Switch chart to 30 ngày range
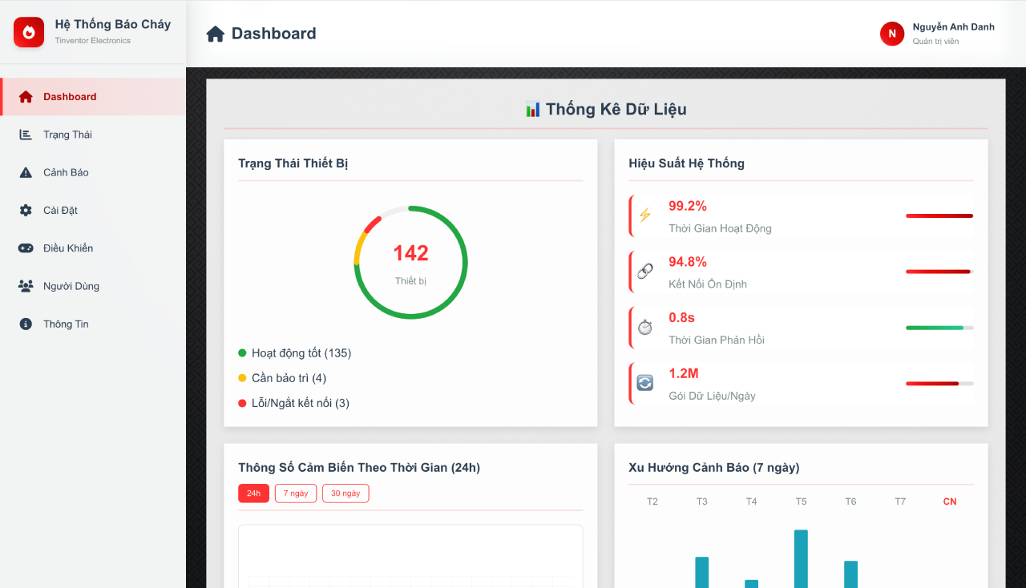The image size is (1026, 588). 345,493
